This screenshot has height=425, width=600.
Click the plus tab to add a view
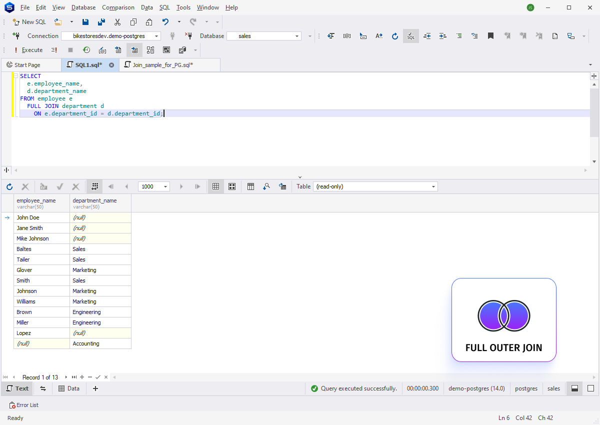point(95,388)
